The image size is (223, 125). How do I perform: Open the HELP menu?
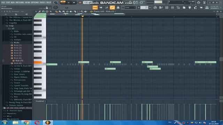(49, 2)
